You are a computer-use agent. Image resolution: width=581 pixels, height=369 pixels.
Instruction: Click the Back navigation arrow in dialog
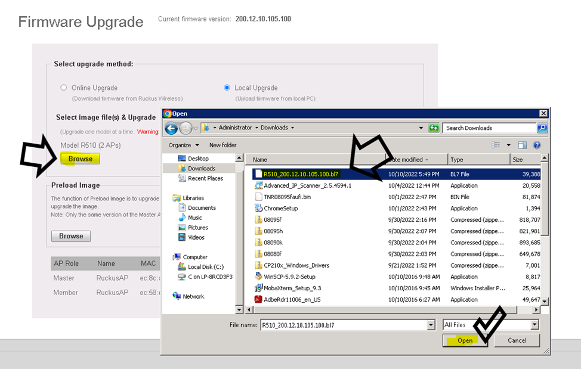tap(171, 128)
